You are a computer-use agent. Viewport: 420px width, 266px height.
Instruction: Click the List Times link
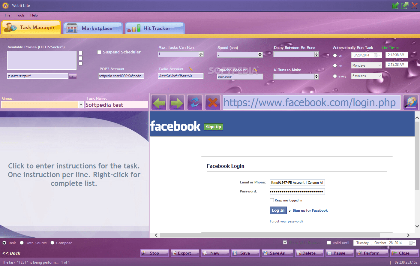(391, 48)
